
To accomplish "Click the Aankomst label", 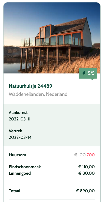I will tap(18, 112).
